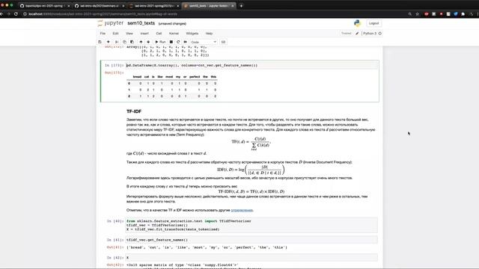Open the Insert menu

[x=144, y=33]
